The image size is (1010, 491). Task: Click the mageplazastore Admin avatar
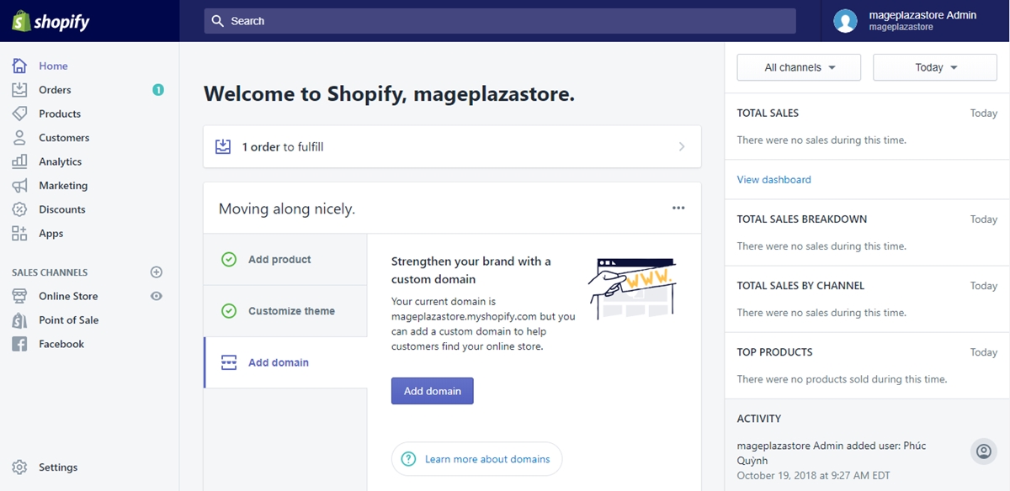(845, 21)
